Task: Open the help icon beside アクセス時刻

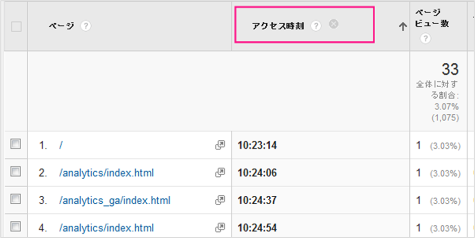Action: pos(316,26)
